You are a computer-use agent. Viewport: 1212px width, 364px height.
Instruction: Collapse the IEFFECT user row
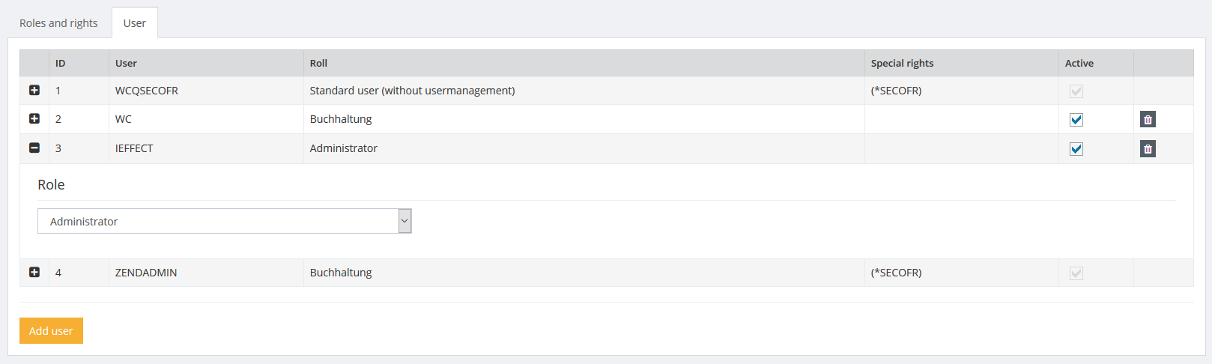tap(34, 148)
